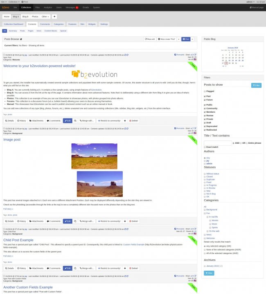Go to next year in the calendar
The width and height of the screenshot is (266, 294).
point(243,66)
